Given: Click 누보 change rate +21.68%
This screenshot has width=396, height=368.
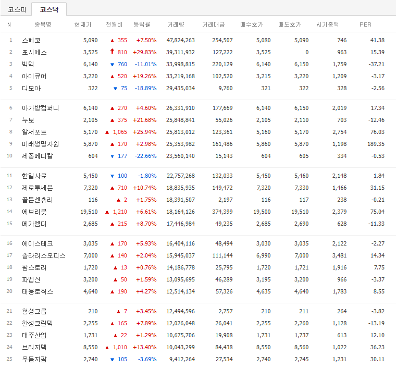Looking at the screenshot, I should coord(145,120).
